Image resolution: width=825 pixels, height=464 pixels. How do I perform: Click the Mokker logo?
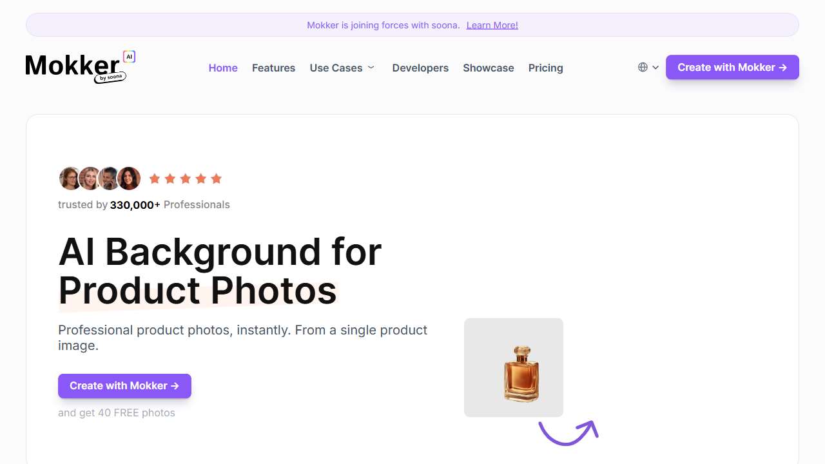click(73, 67)
